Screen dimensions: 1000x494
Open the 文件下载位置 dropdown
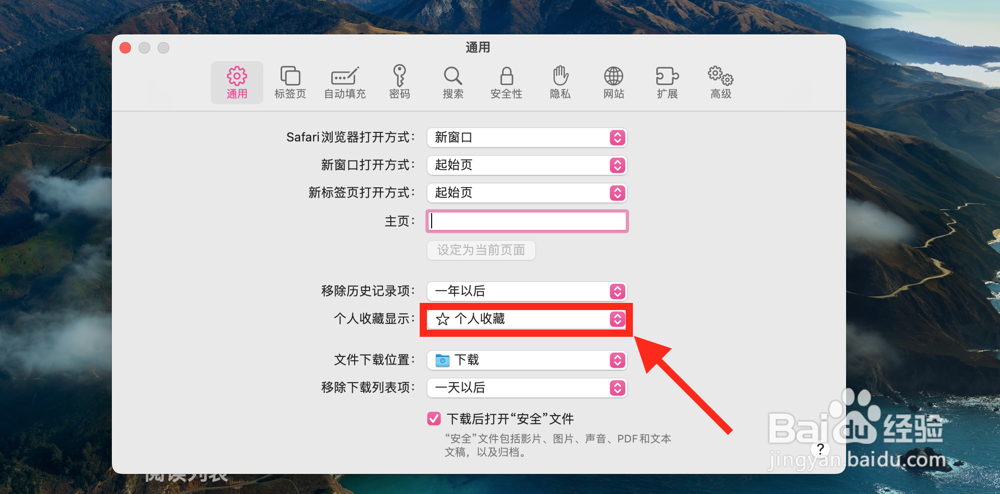point(527,360)
